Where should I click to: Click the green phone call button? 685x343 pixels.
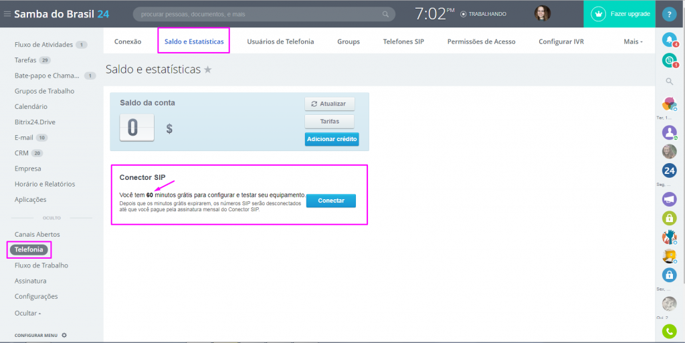coord(669,331)
